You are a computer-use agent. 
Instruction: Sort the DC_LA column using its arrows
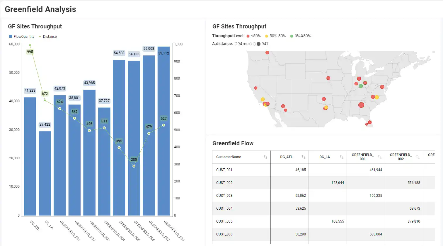(x=342, y=157)
